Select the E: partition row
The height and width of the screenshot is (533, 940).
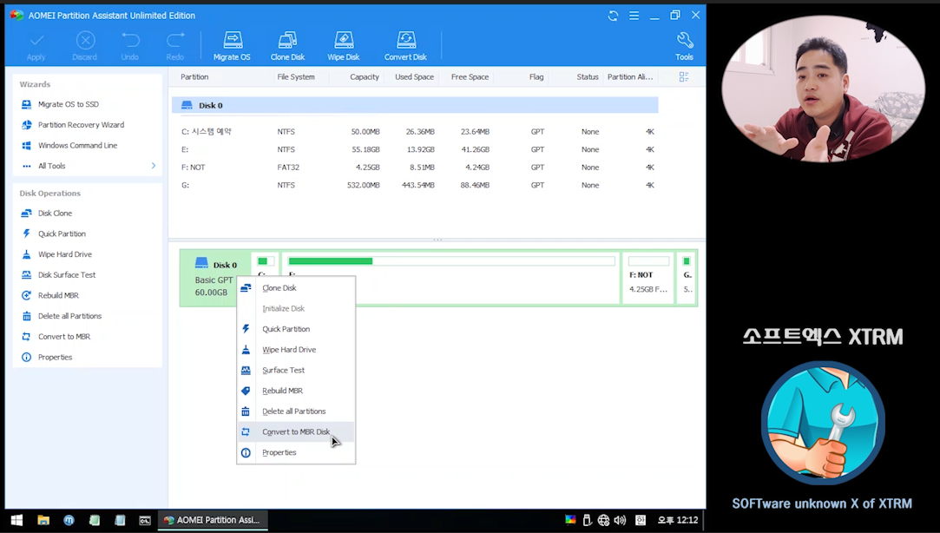(x=415, y=149)
